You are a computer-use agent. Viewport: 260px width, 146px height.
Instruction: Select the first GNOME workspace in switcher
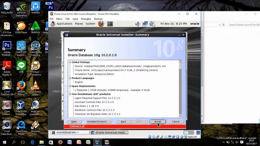pos(186,133)
